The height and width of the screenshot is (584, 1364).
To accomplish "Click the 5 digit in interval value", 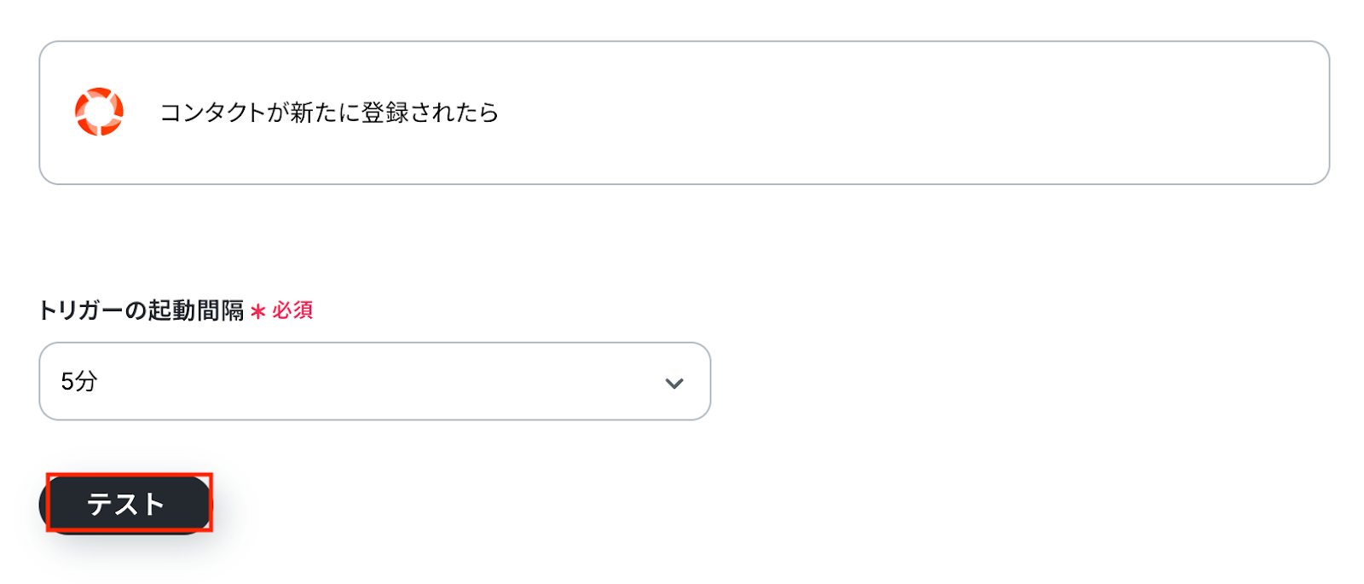I will point(67,381).
